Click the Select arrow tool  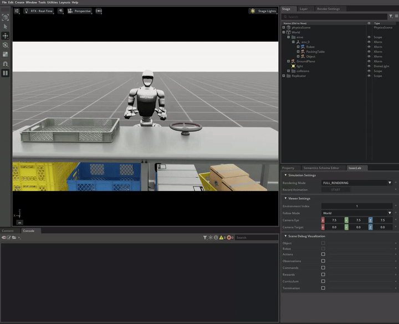point(6,27)
